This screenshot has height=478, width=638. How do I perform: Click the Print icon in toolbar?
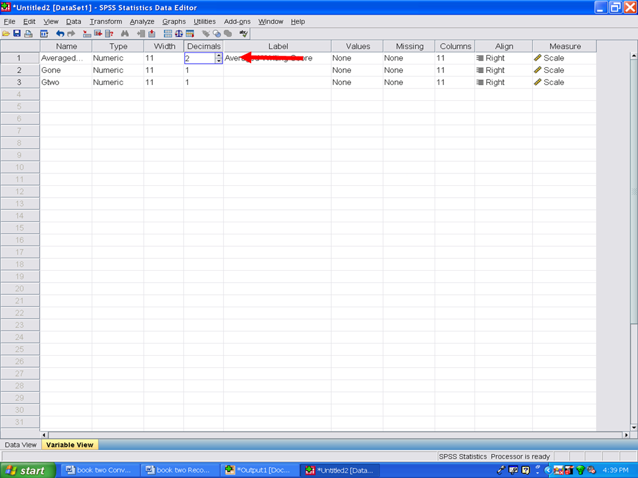28,33
